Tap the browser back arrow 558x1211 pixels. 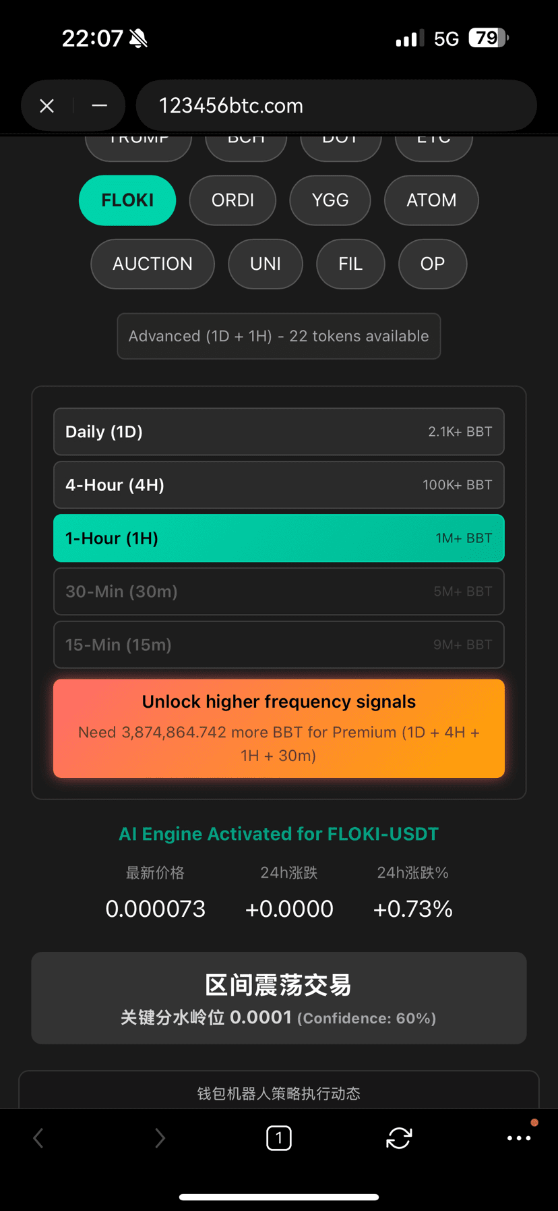point(38,1138)
